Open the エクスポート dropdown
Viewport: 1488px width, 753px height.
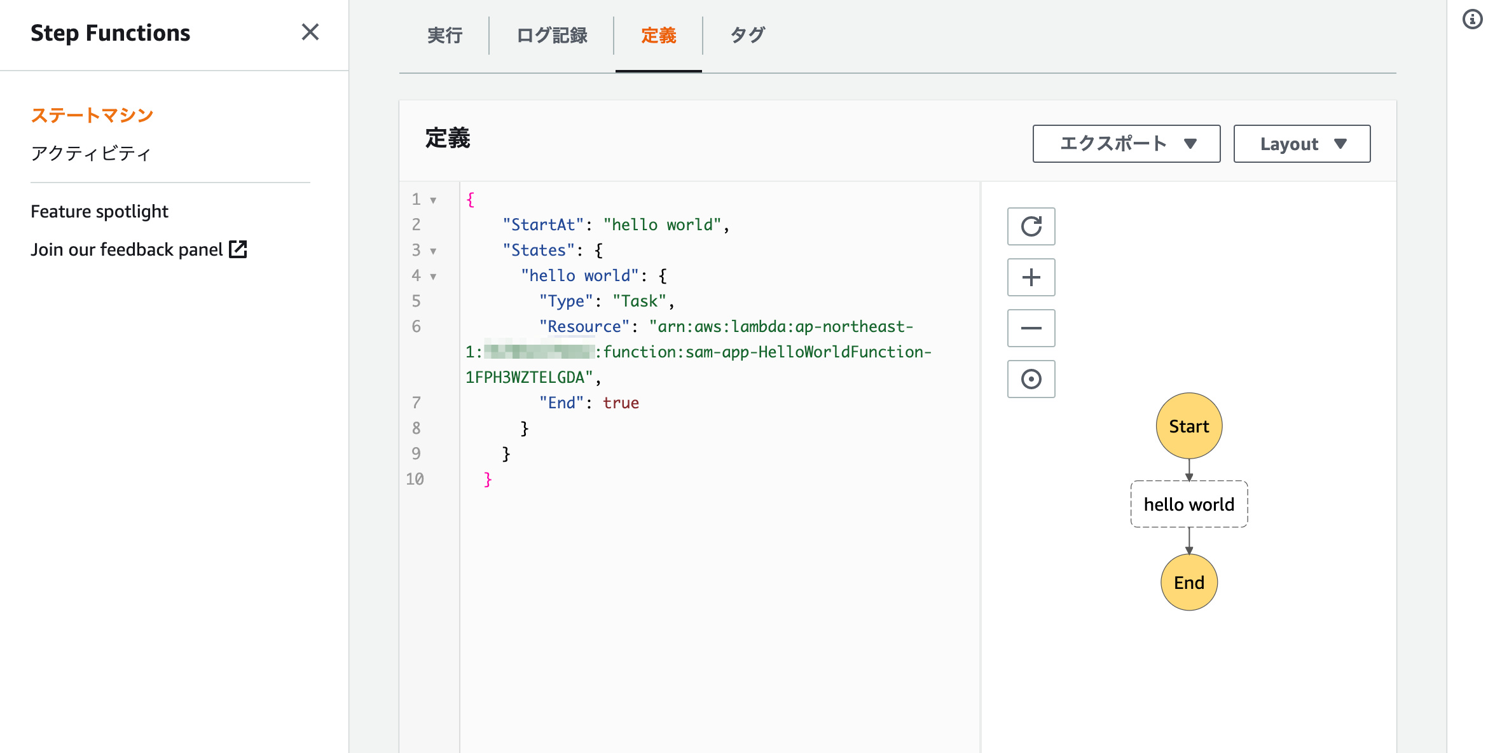1126,144
